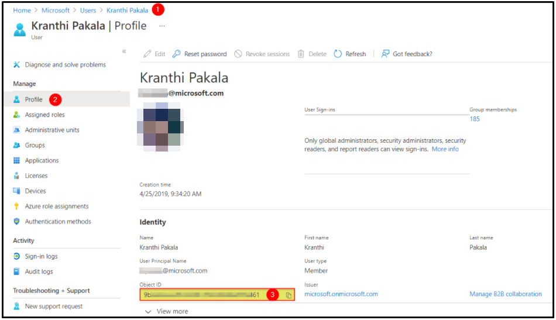Screen dimensions: 556x320
Task: Open Sign-in logs menu item
Action: pos(41,256)
